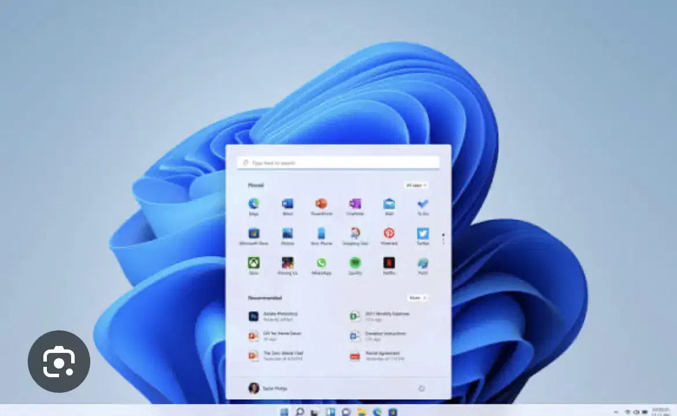The width and height of the screenshot is (677, 416).
Task: Open the Rental Agreement recommended PDF
Action: coord(377,356)
